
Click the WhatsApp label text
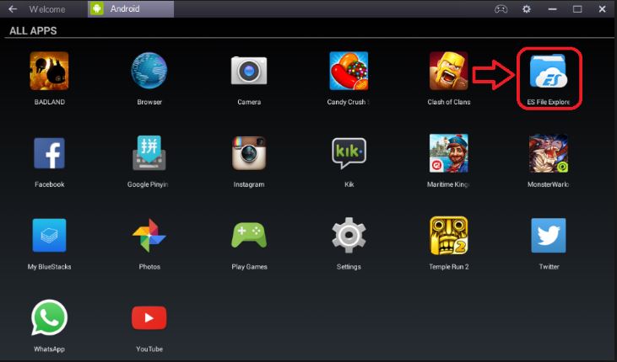(x=49, y=349)
